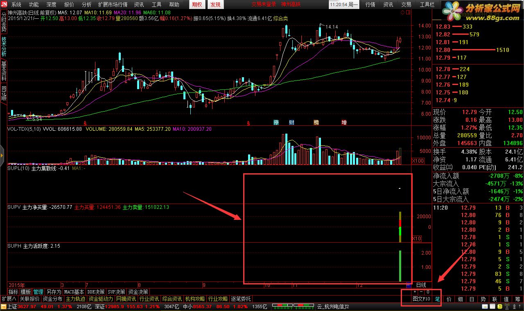Screen dimensions: 524x311
Task: Select the 指标 tab
Action: (x=14, y=292)
